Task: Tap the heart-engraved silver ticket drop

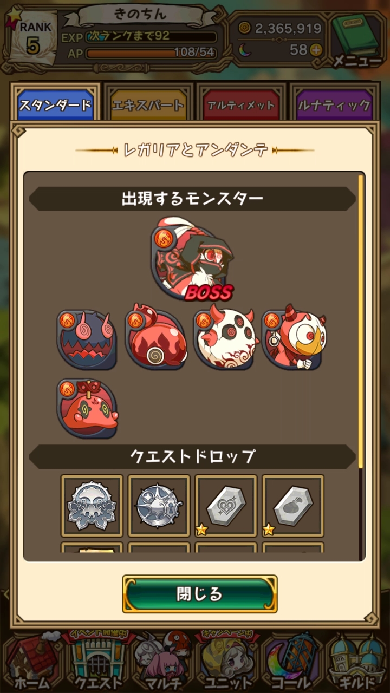Action: [x=226, y=506]
